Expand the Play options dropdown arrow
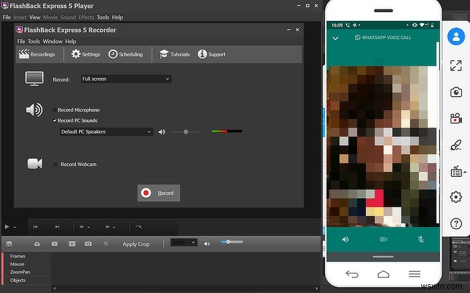This screenshot has height=293, width=470. pyautogui.click(x=15, y=227)
